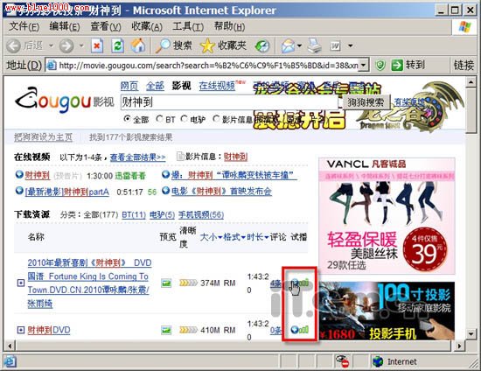Image resolution: width=481 pixels, height=371 pixels.
Task: Open the 编辑(E) menu
Action: tap(65, 27)
